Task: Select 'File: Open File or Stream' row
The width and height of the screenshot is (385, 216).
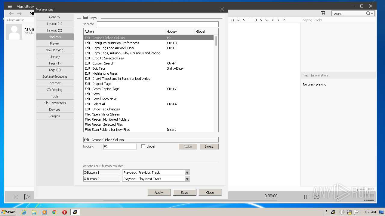Action: pyautogui.click(x=149, y=114)
